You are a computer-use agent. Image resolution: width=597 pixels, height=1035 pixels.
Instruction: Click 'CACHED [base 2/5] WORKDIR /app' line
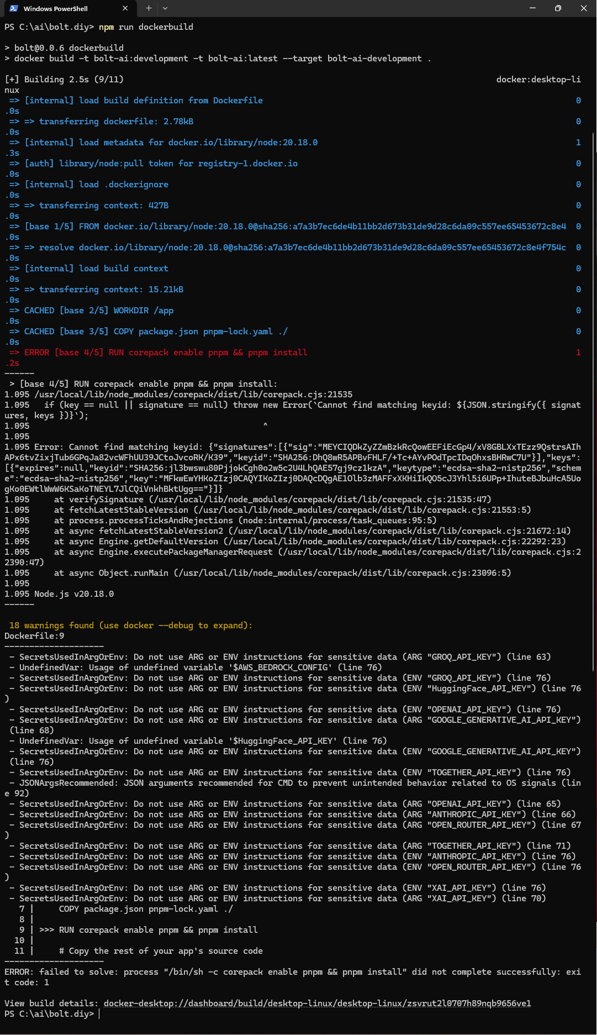click(x=92, y=310)
